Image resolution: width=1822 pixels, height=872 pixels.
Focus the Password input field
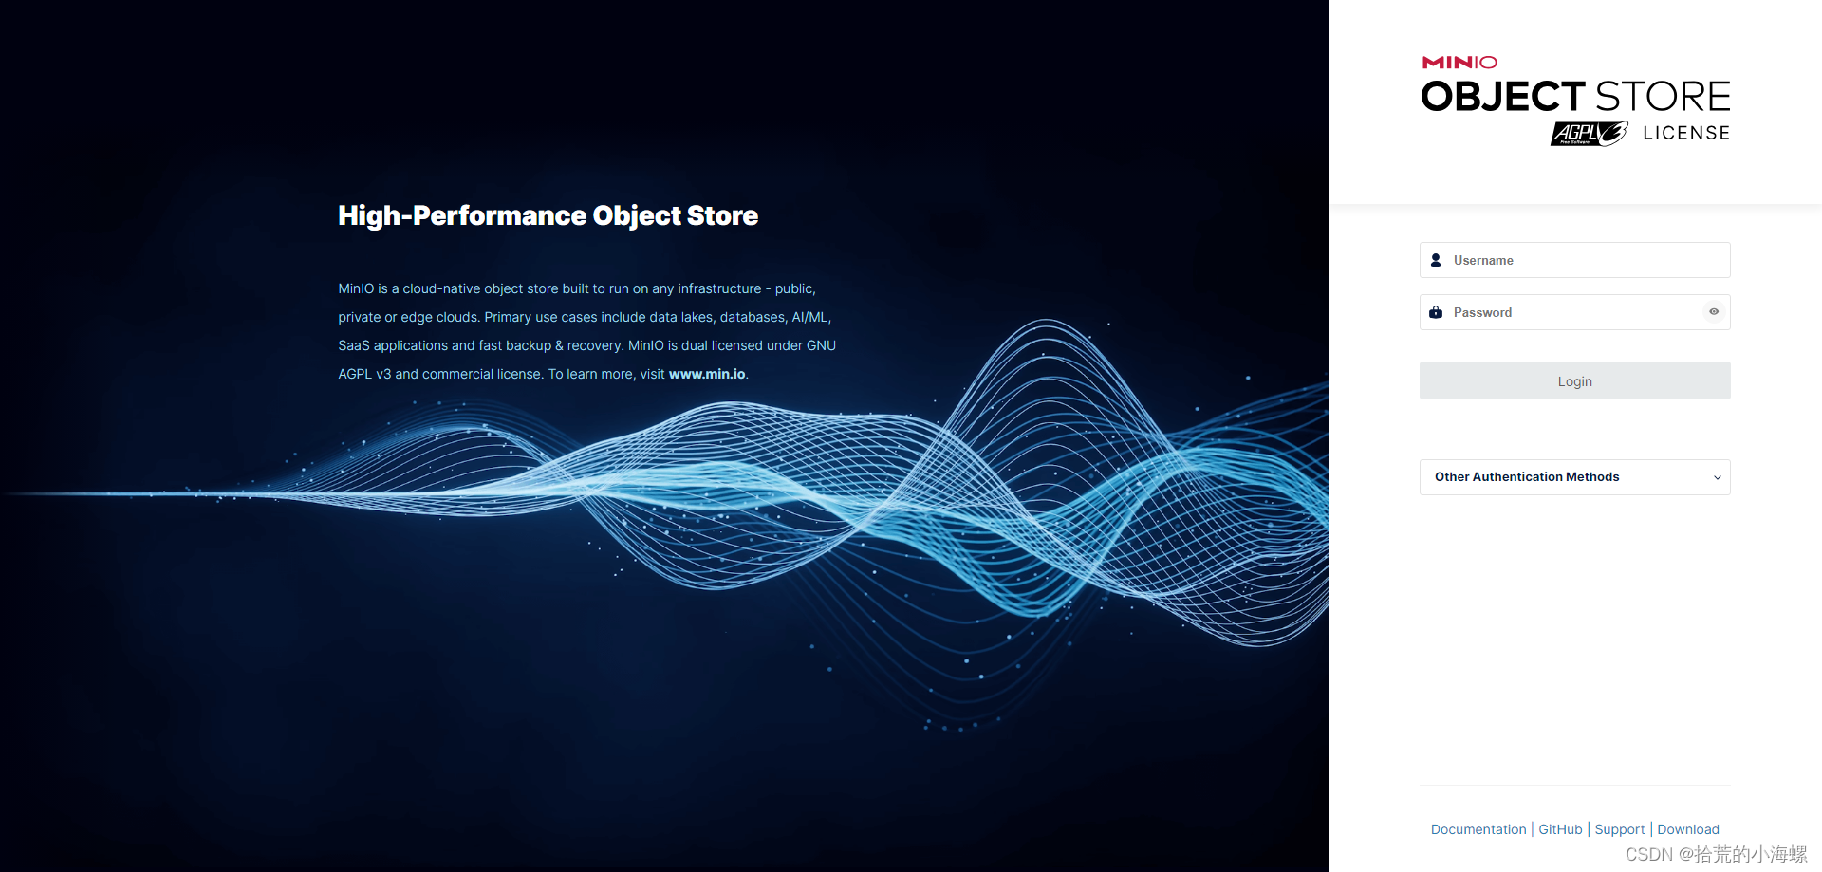pos(1574,312)
